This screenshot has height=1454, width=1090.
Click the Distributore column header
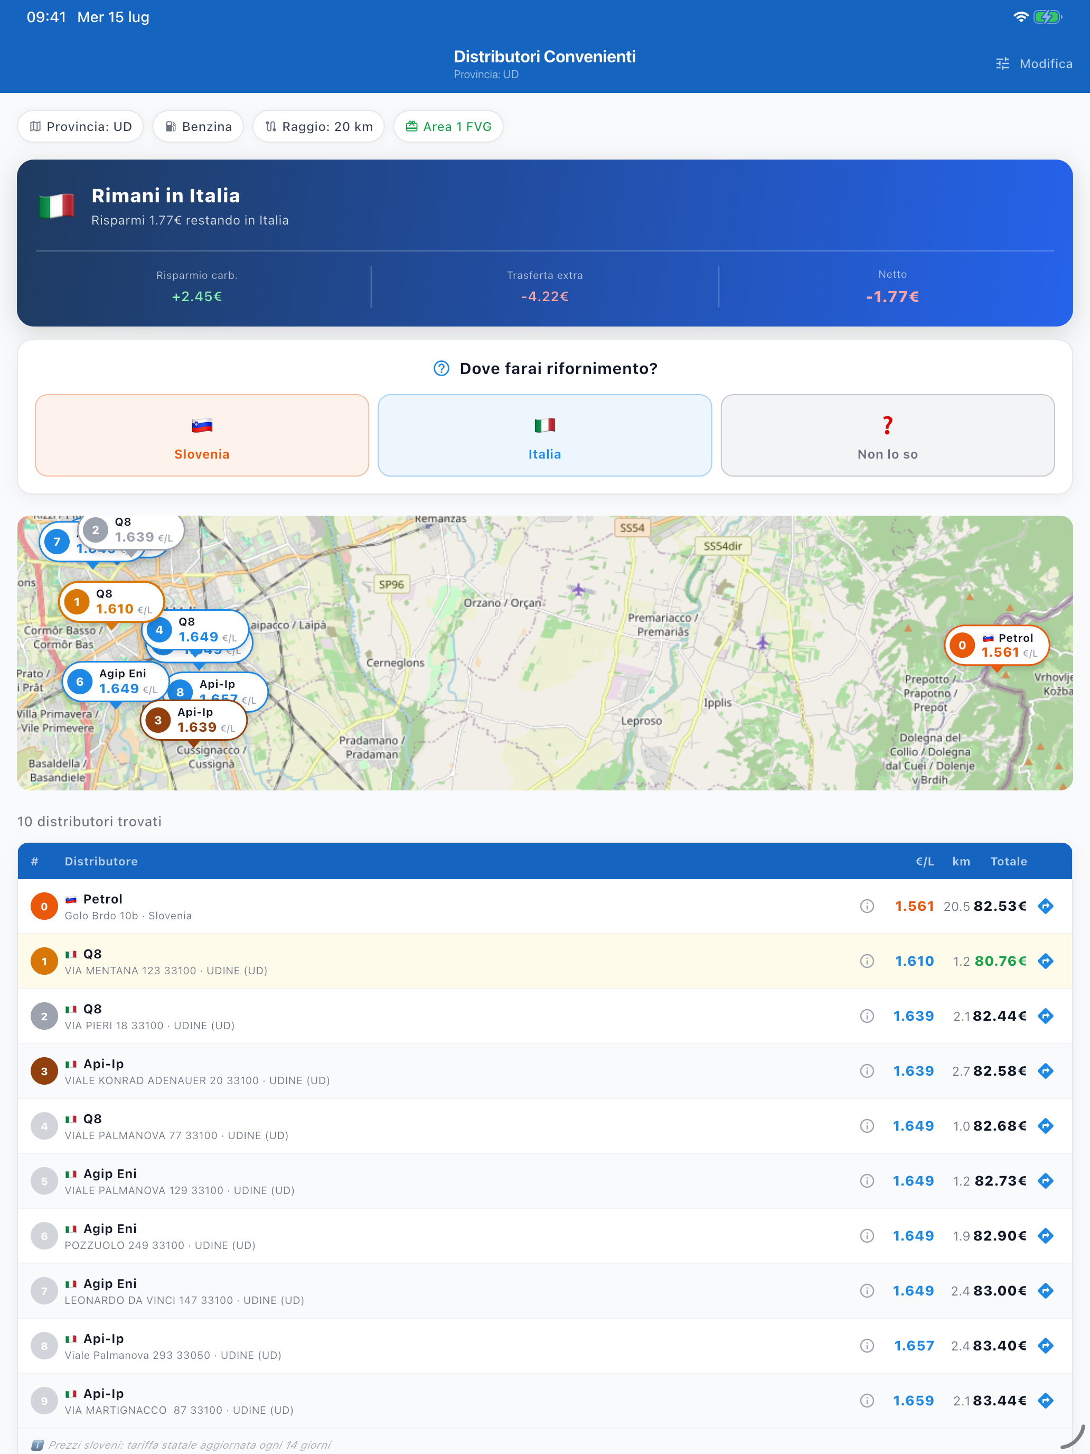coord(101,861)
